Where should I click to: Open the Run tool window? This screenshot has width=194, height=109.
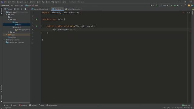click(6, 105)
